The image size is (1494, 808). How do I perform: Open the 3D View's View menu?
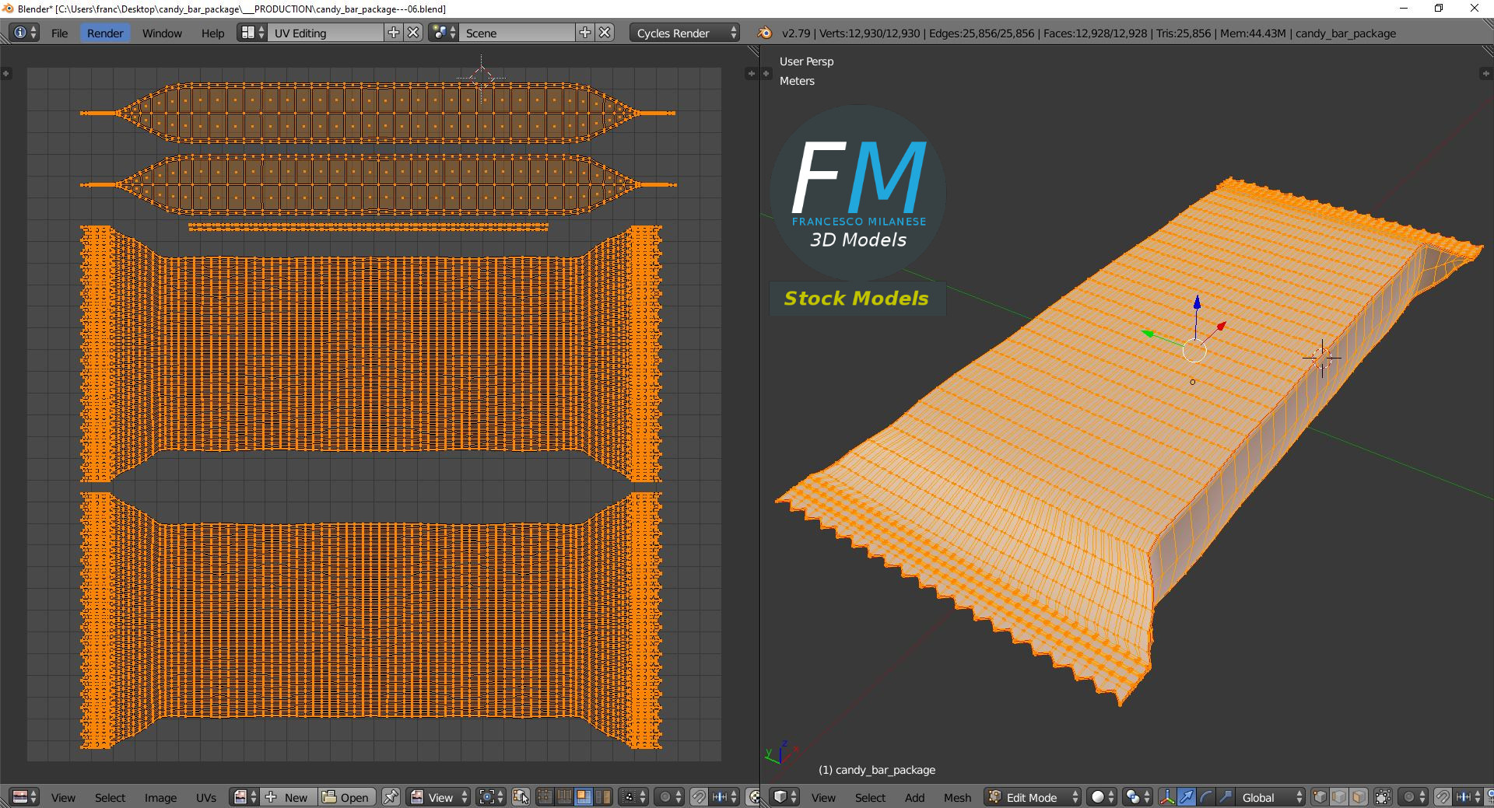(x=823, y=797)
